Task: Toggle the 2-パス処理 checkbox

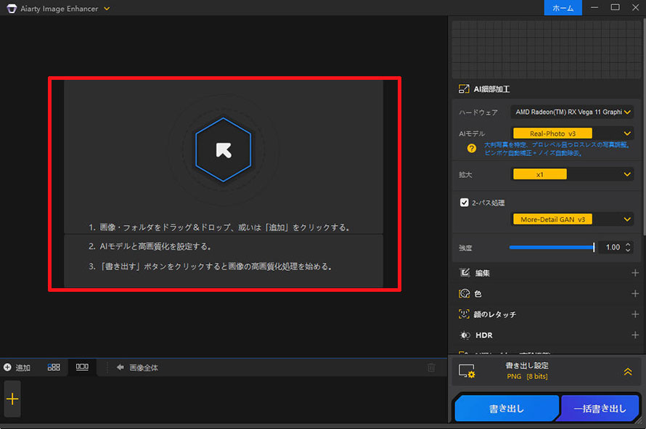Action: click(464, 203)
